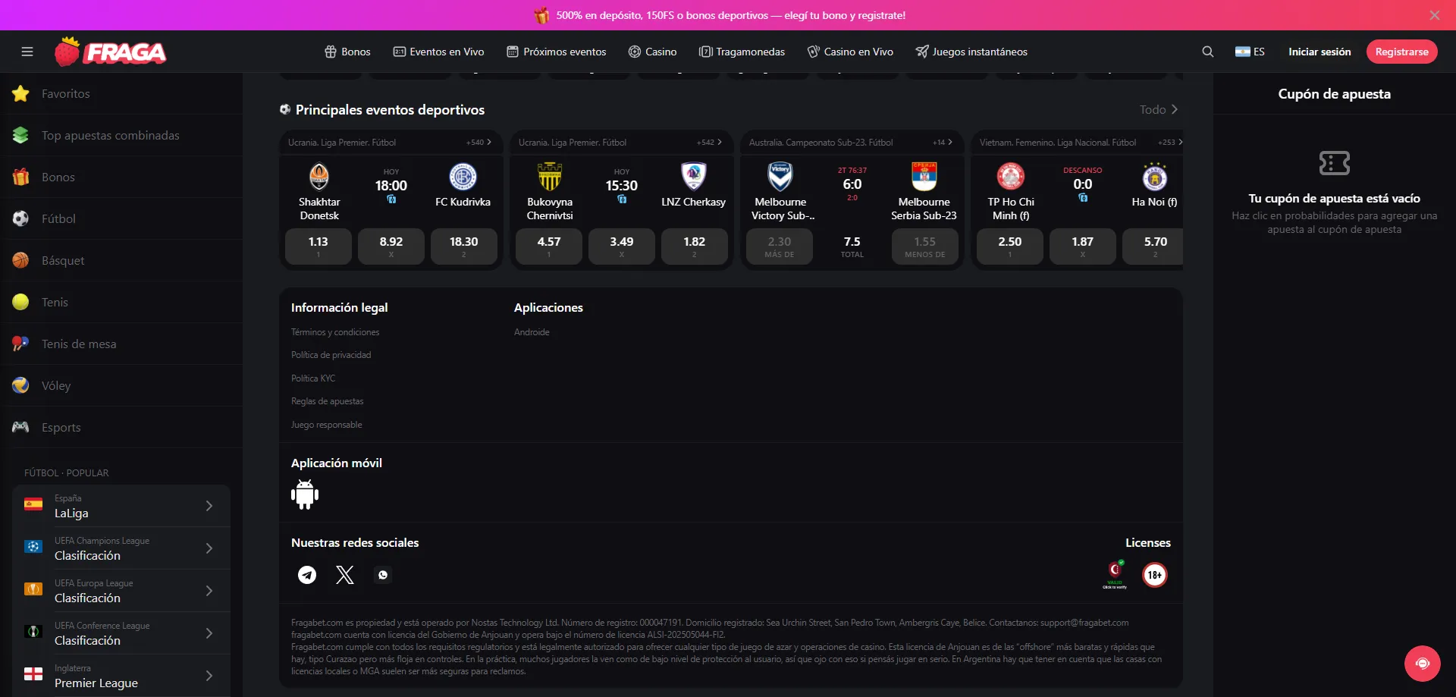Click the 18+ age restriction badge

click(x=1155, y=575)
